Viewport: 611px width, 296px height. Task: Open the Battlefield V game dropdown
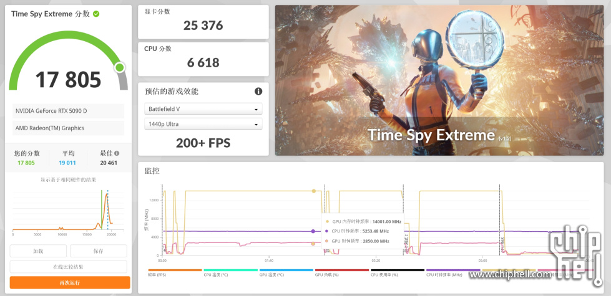pos(203,109)
